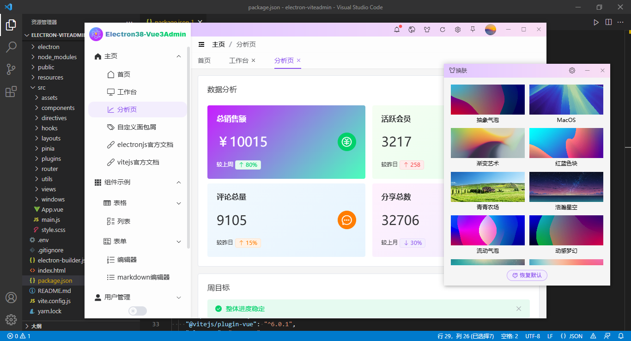The height and width of the screenshot is (341, 631).
Task: Expand the 用户管理 menu
Action: [x=179, y=298]
